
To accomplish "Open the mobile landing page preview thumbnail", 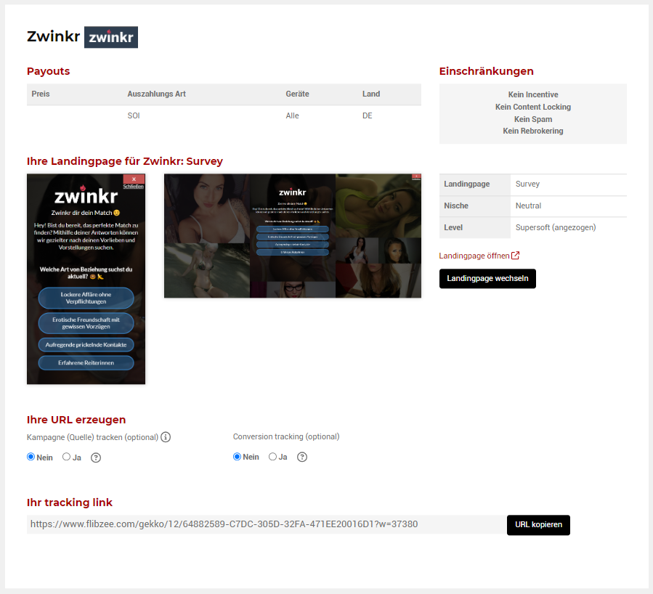I will (x=86, y=279).
